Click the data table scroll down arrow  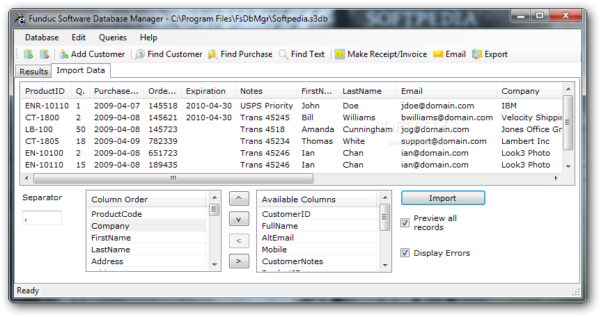click(568, 166)
